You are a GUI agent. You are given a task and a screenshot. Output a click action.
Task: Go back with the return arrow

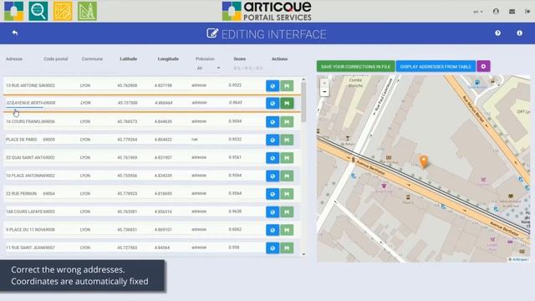point(15,33)
